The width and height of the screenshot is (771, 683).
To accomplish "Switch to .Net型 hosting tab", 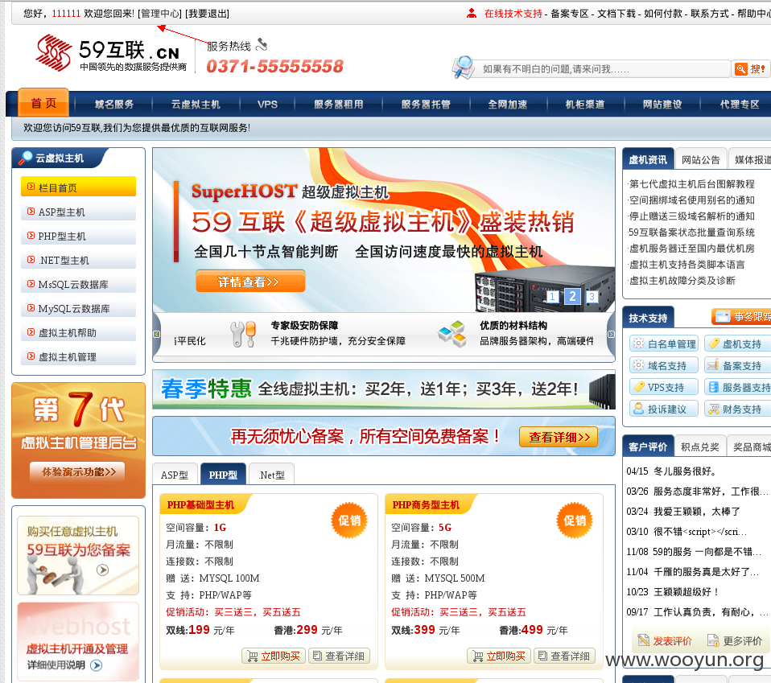I will (271, 475).
